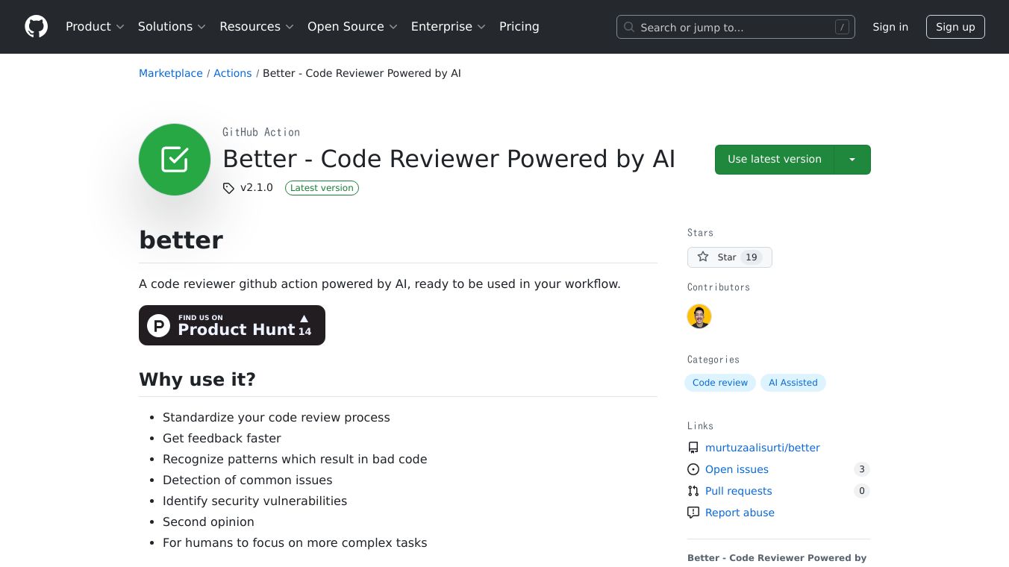Click the Sign up button
Image resolution: width=1009 pixels, height=567 pixels.
point(955,27)
